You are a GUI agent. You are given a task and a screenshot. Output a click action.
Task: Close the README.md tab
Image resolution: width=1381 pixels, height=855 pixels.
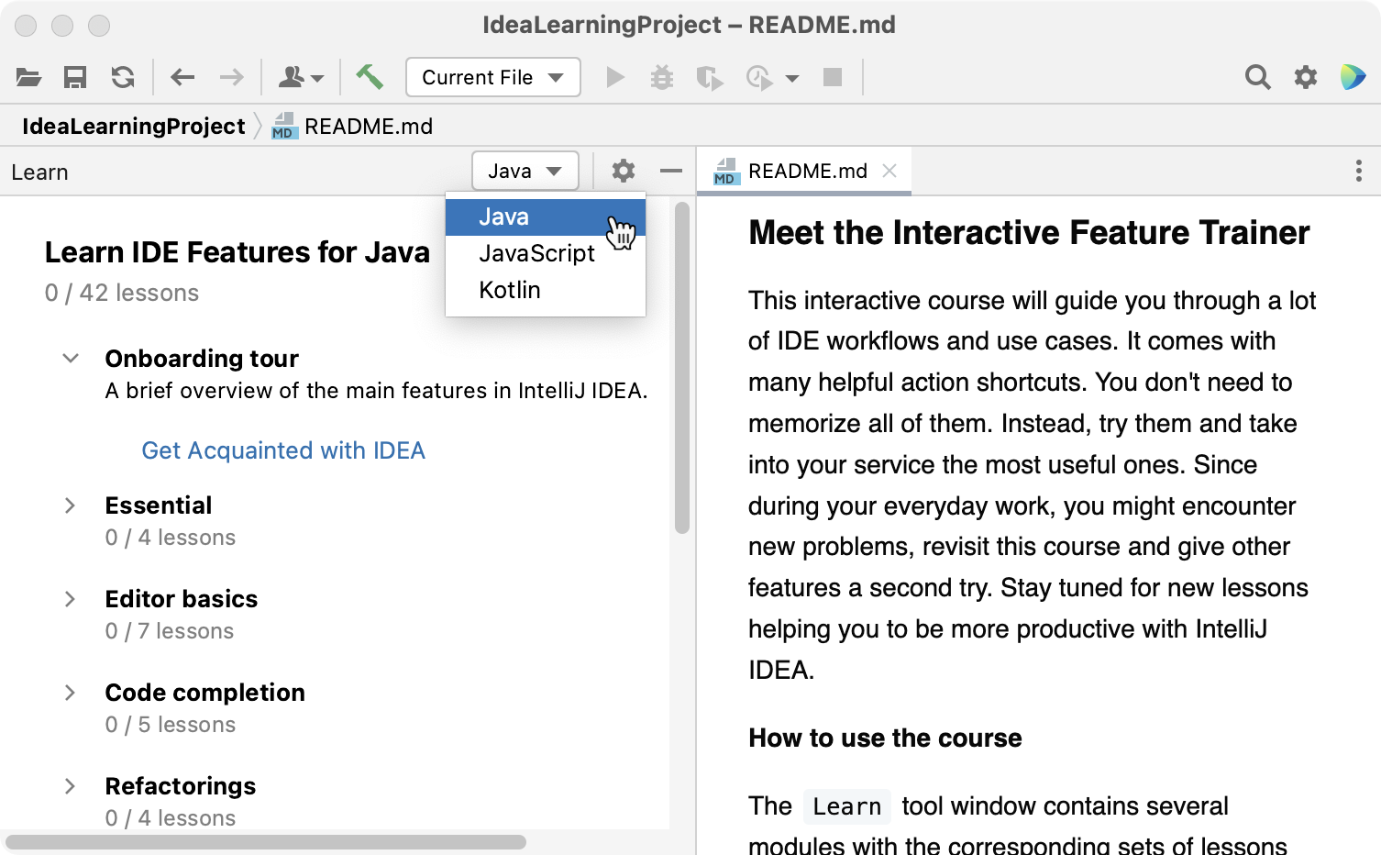click(x=889, y=171)
